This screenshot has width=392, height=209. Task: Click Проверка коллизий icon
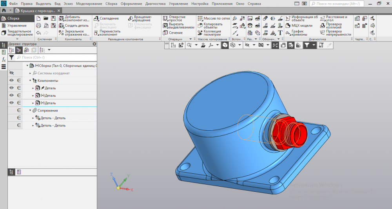tap(323, 25)
